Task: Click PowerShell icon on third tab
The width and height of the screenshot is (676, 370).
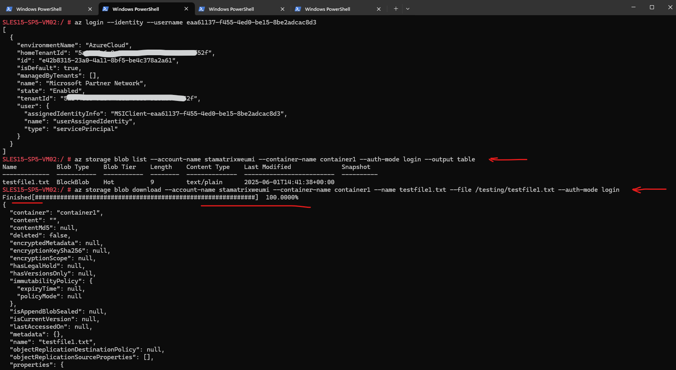Action: [x=202, y=9]
